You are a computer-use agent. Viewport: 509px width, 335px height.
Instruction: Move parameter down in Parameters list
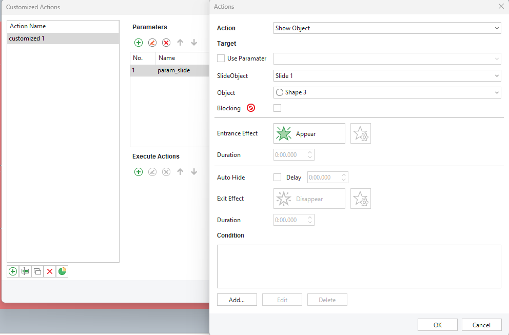(x=194, y=43)
